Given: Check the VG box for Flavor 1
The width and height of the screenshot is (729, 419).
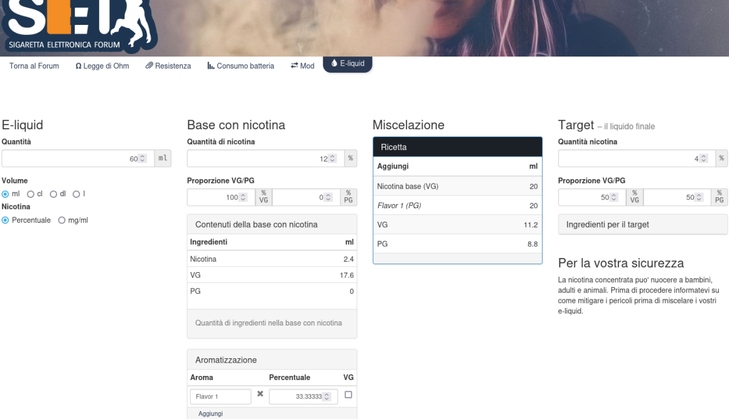Looking at the screenshot, I should (348, 395).
